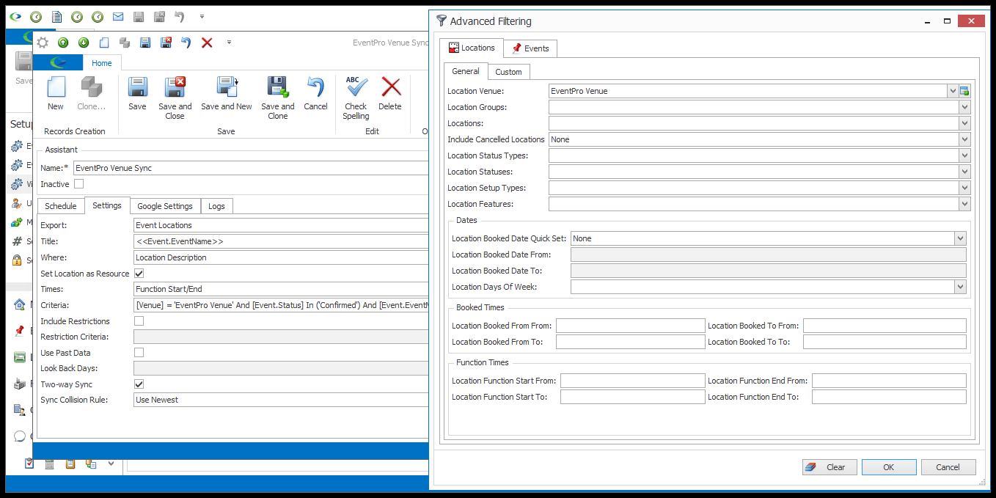Viewport: 996px width, 498px height.
Task: Open the Custom filter tab
Action: pyautogui.click(x=508, y=72)
